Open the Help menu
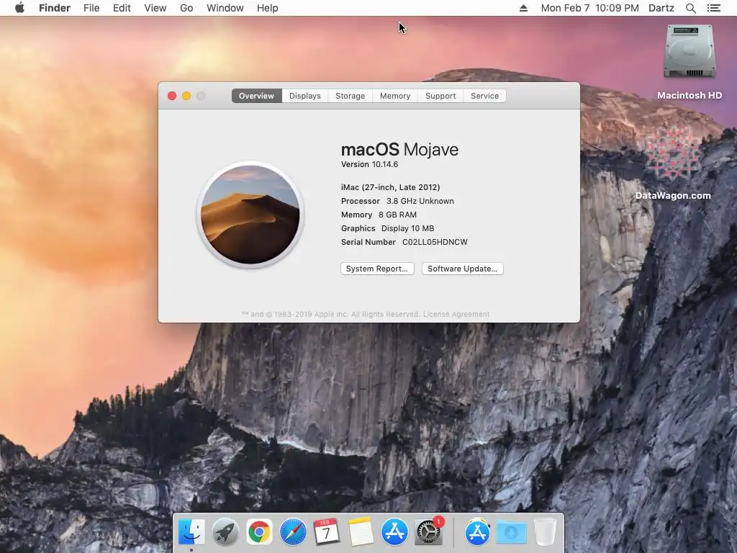Image resolution: width=737 pixels, height=553 pixels. (x=268, y=8)
